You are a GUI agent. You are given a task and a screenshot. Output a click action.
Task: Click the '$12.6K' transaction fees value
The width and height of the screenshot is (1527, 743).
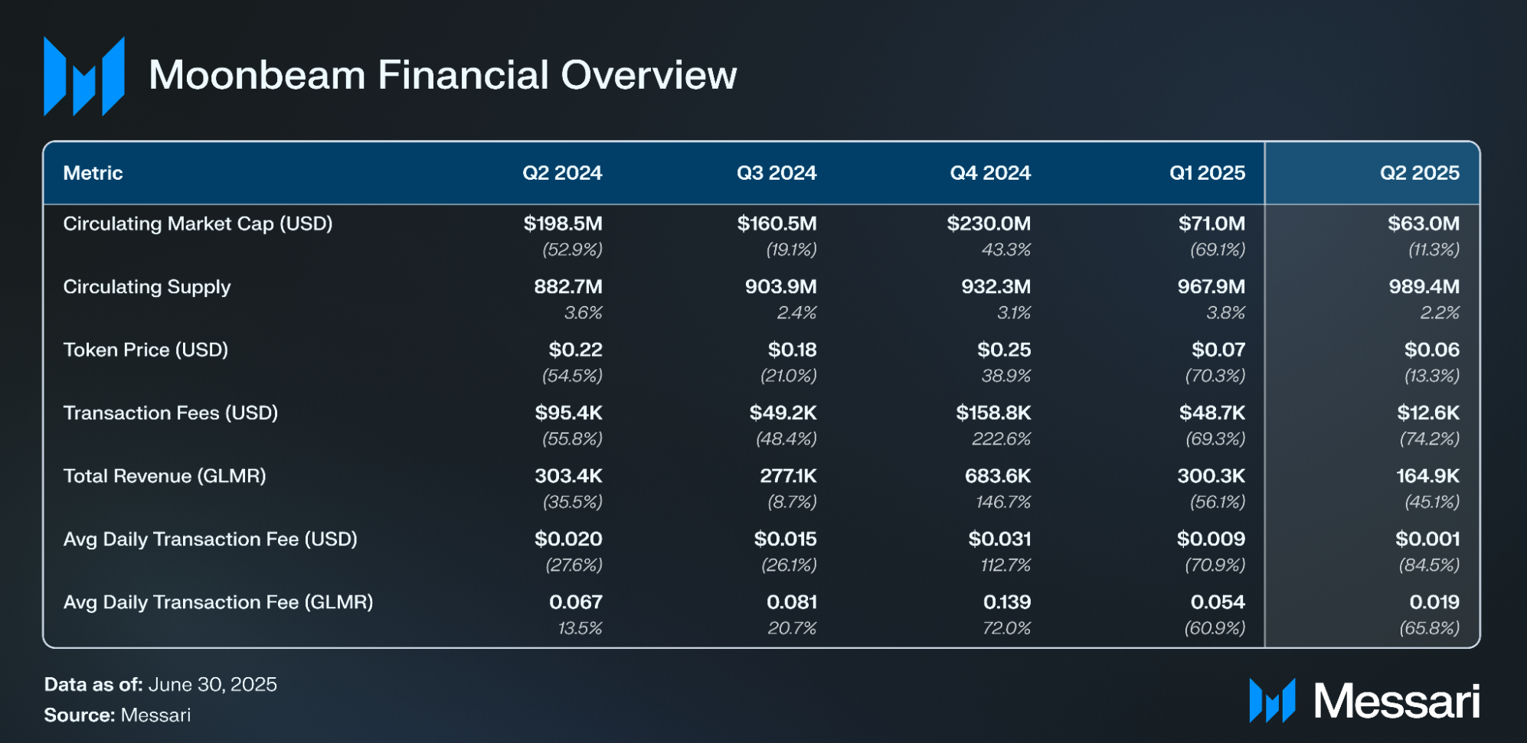tap(1428, 413)
